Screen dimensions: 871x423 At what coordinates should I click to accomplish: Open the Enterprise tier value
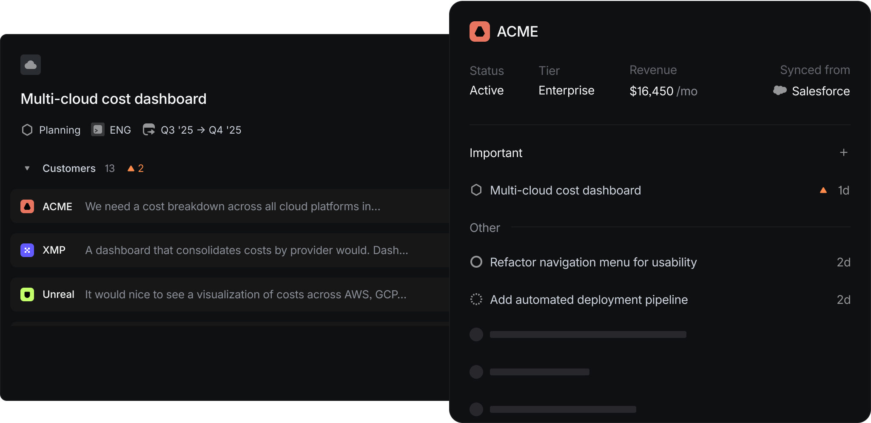click(x=566, y=91)
